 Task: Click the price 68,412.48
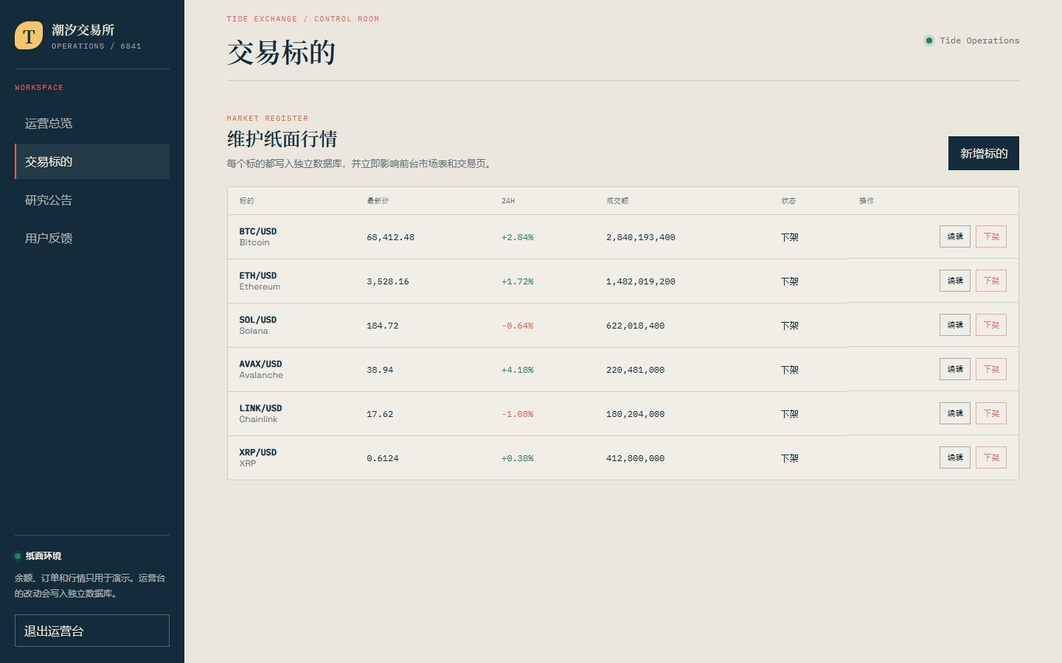[390, 237]
